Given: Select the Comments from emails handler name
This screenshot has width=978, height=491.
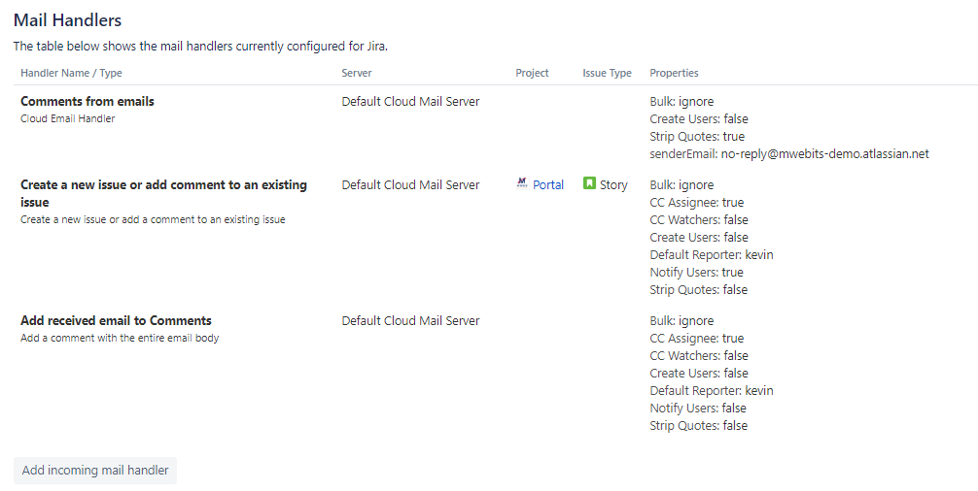Looking at the screenshot, I should [87, 102].
